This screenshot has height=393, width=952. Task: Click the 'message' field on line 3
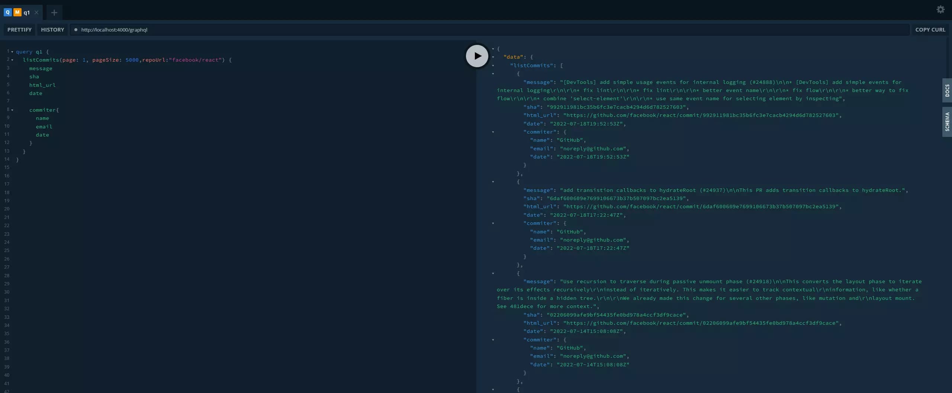coord(41,68)
